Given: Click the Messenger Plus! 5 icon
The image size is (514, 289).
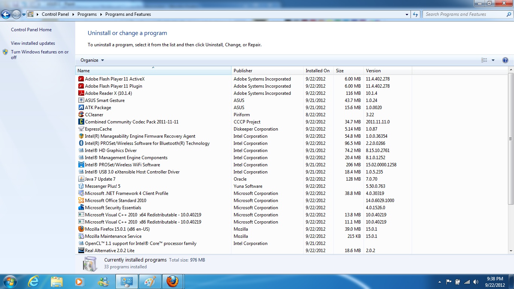Looking at the screenshot, I should 81,186.
